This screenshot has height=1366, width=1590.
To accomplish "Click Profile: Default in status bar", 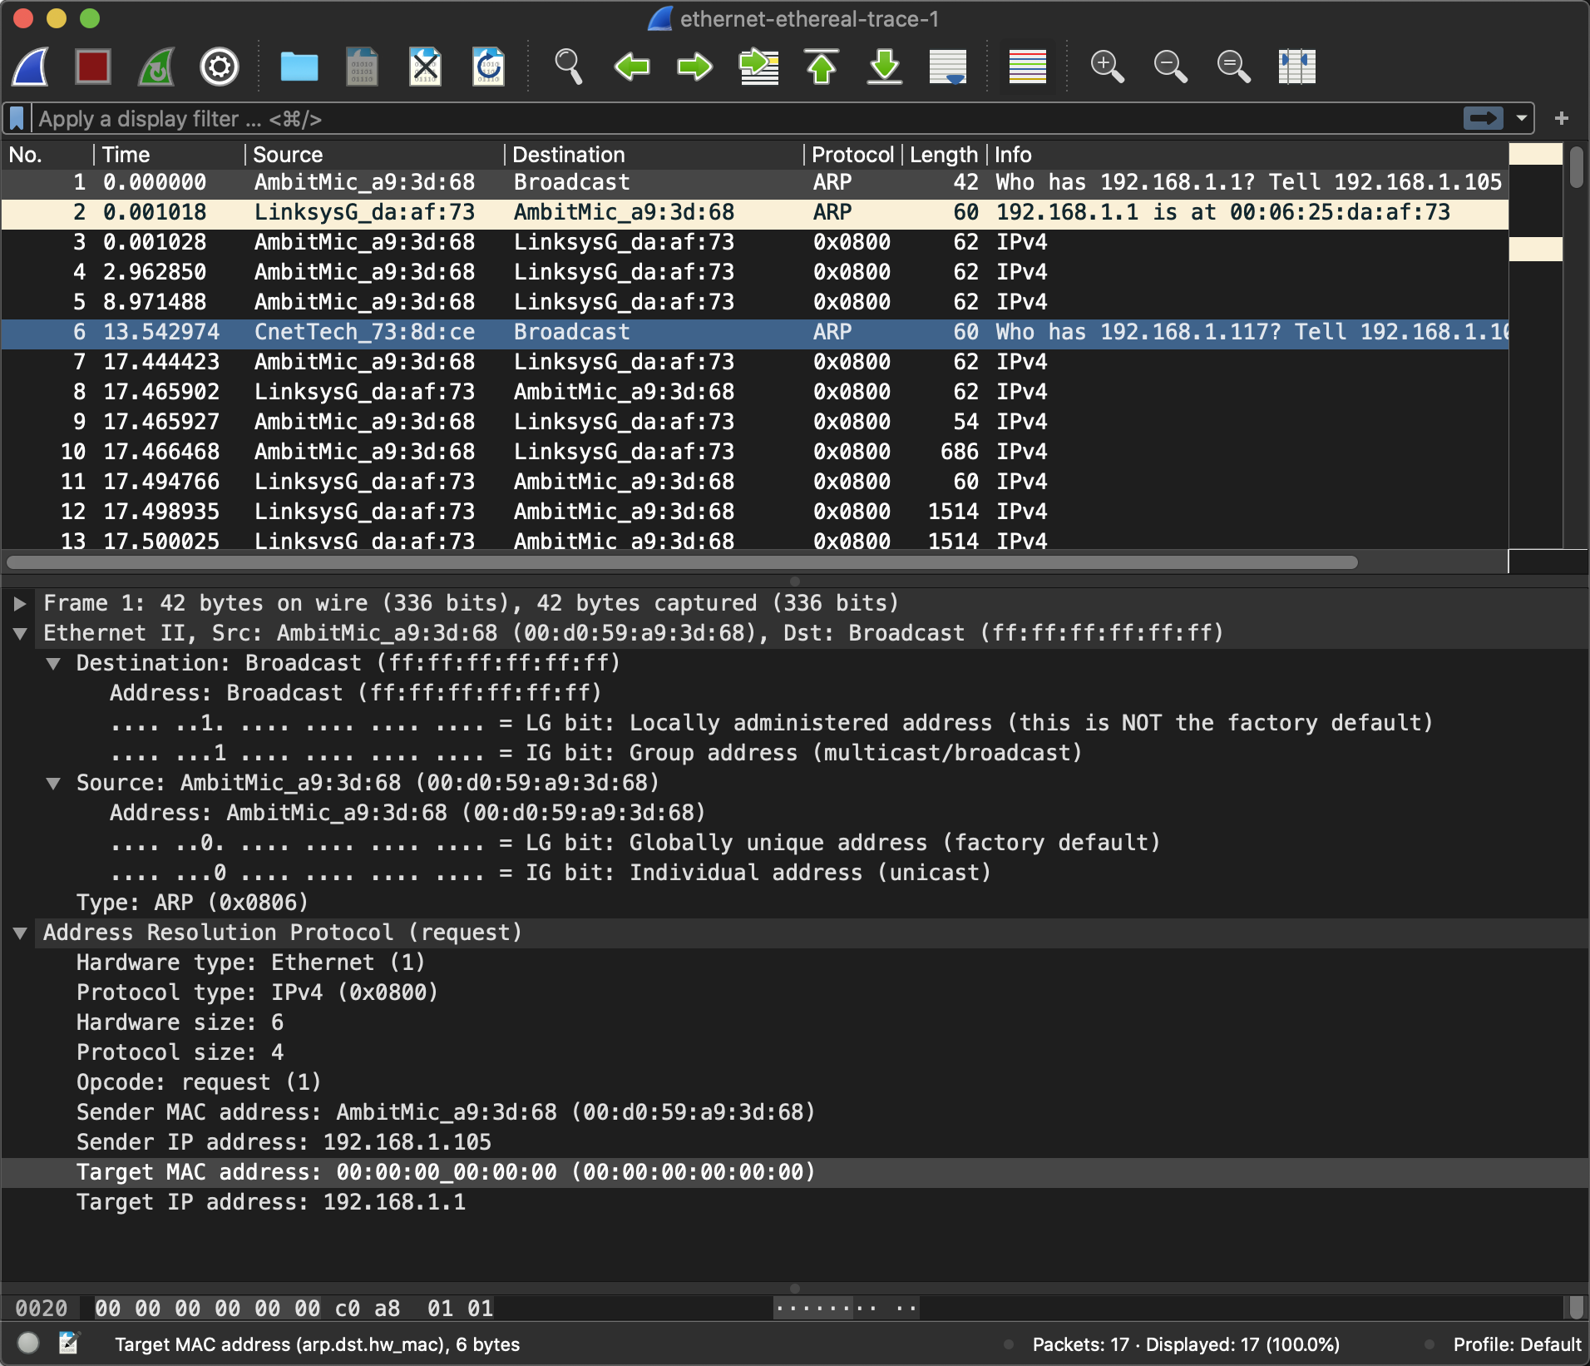I will (1516, 1344).
